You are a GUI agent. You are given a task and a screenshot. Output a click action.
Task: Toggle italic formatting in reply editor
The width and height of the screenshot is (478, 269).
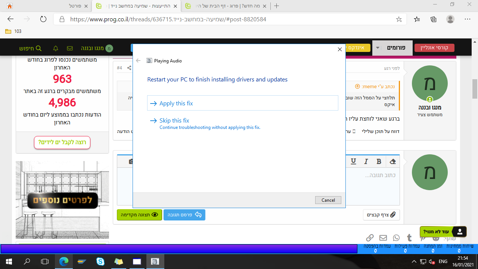tap(366, 161)
